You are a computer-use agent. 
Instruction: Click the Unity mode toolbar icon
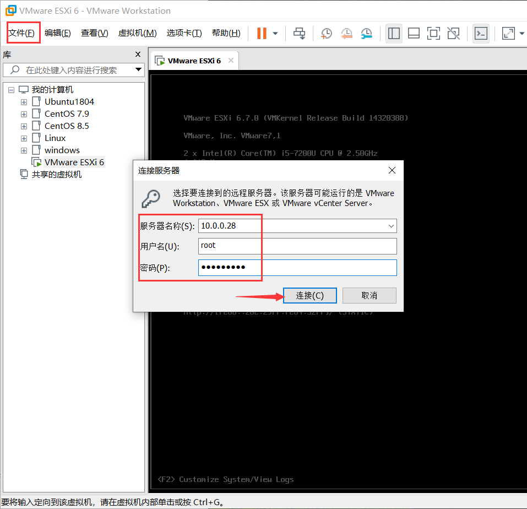[453, 33]
